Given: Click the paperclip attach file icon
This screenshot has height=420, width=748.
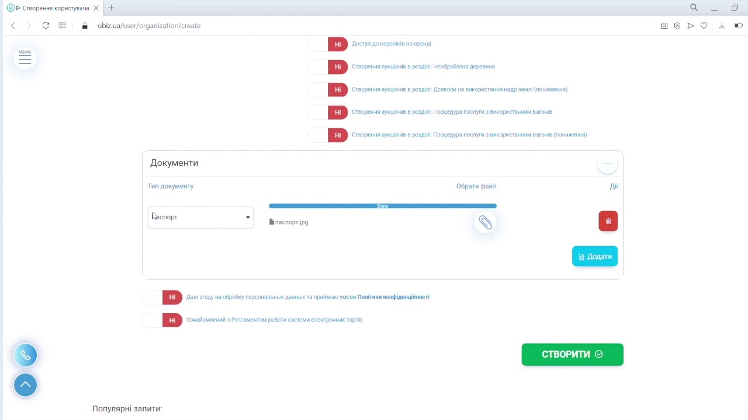Looking at the screenshot, I should 485,222.
